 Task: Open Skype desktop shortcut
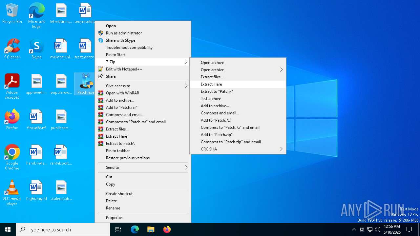click(x=36, y=49)
